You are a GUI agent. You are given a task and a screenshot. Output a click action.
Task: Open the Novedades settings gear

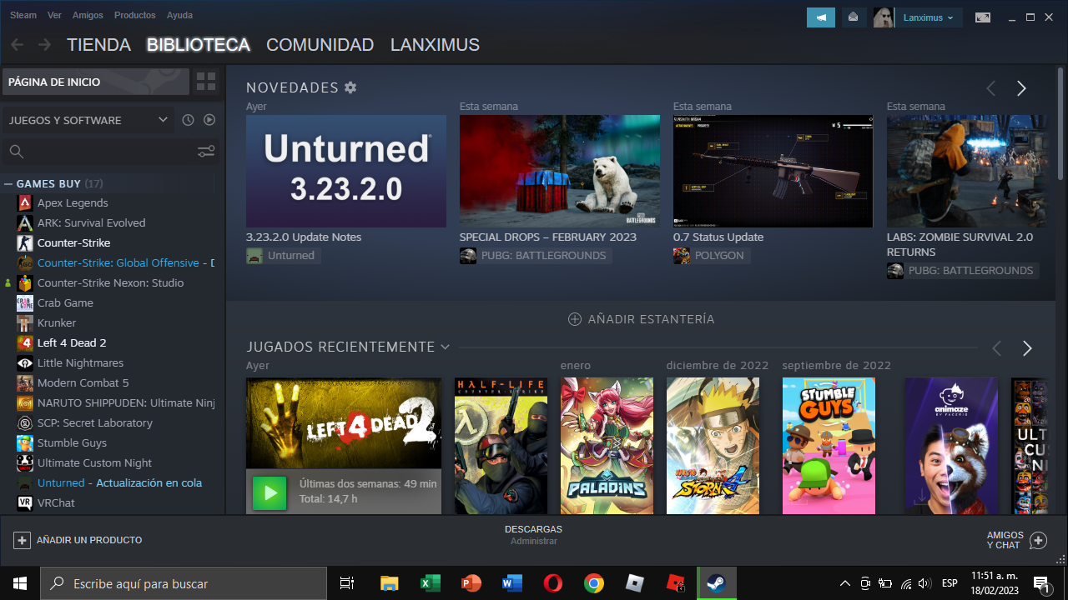point(350,87)
